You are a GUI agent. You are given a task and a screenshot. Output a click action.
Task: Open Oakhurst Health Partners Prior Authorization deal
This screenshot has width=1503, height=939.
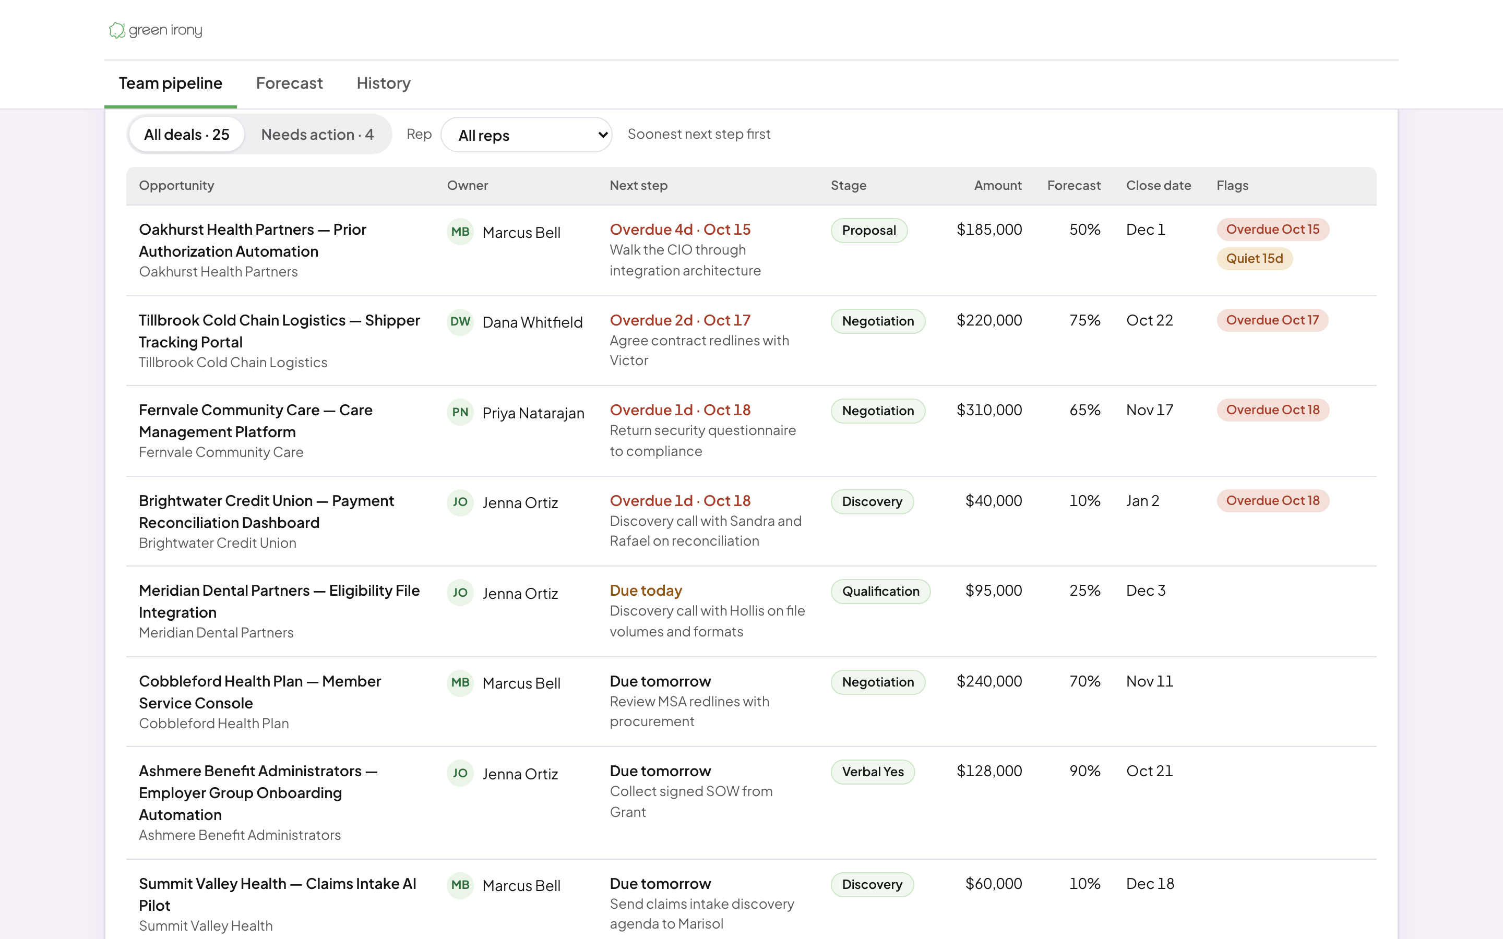(252, 240)
